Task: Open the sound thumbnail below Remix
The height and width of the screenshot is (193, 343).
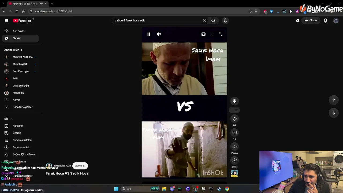Action: coord(234,174)
